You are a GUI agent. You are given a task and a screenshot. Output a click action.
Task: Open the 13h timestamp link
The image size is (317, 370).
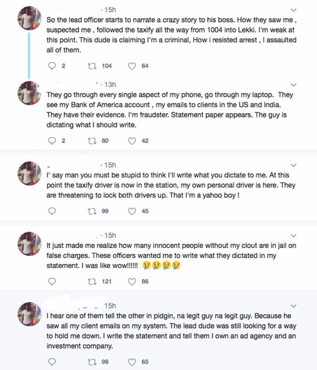(110, 85)
